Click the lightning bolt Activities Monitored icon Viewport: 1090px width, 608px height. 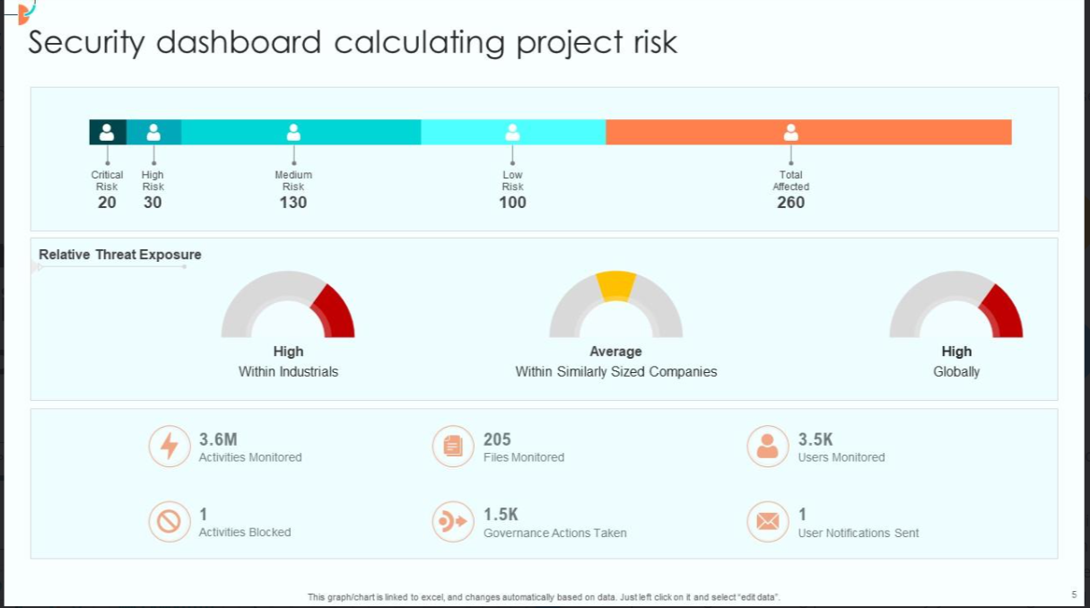170,447
